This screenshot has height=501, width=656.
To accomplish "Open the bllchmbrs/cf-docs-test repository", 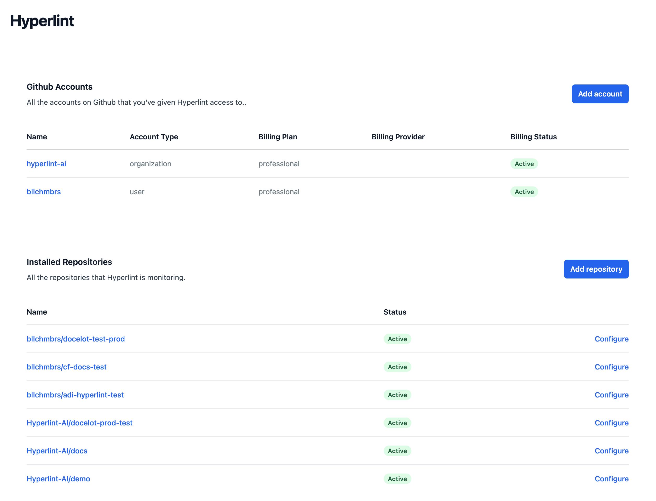I will coord(67,367).
